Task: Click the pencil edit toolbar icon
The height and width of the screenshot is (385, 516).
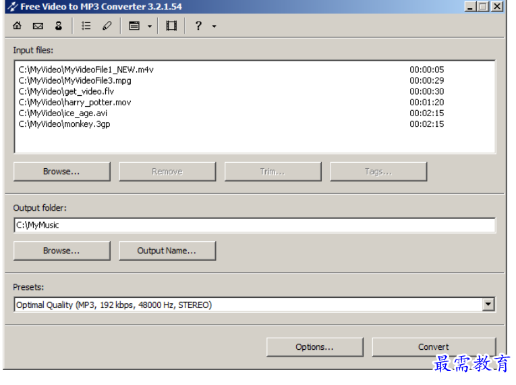Action: (x=107, y=26)
